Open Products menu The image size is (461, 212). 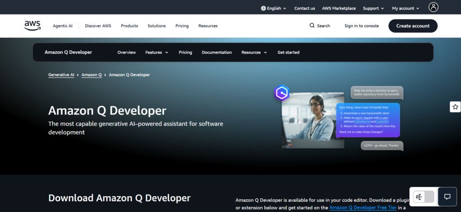pyautogui.click(x=129, y=26)
